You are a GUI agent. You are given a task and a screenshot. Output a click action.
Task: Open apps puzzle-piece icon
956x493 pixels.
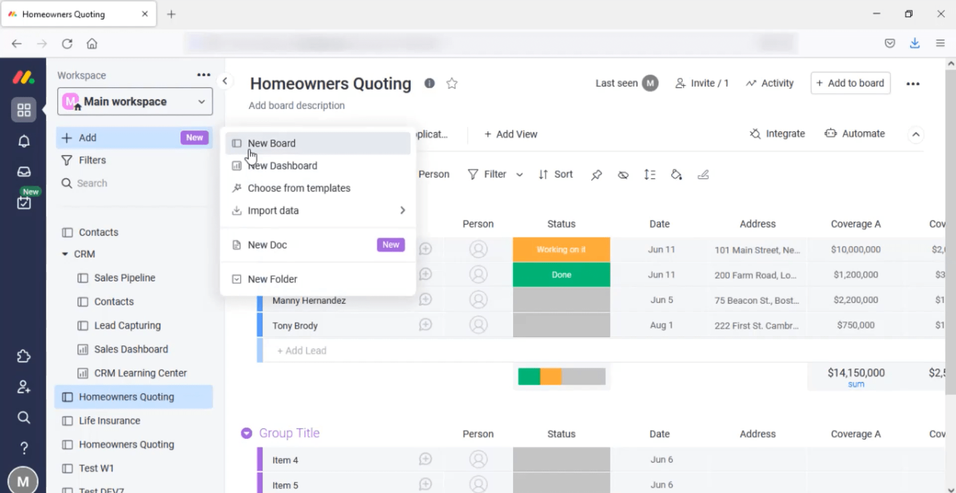click(23, 356)
